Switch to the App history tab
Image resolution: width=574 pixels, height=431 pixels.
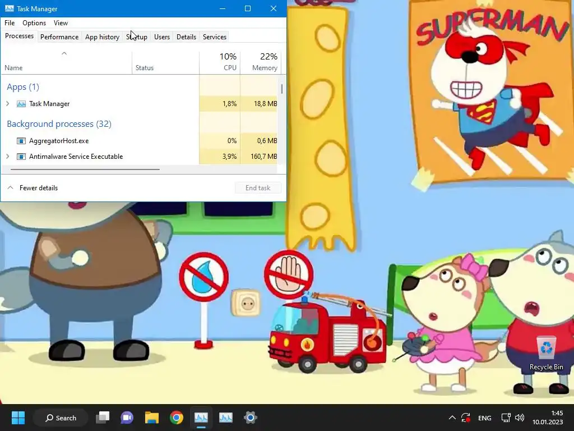point(102,36)
